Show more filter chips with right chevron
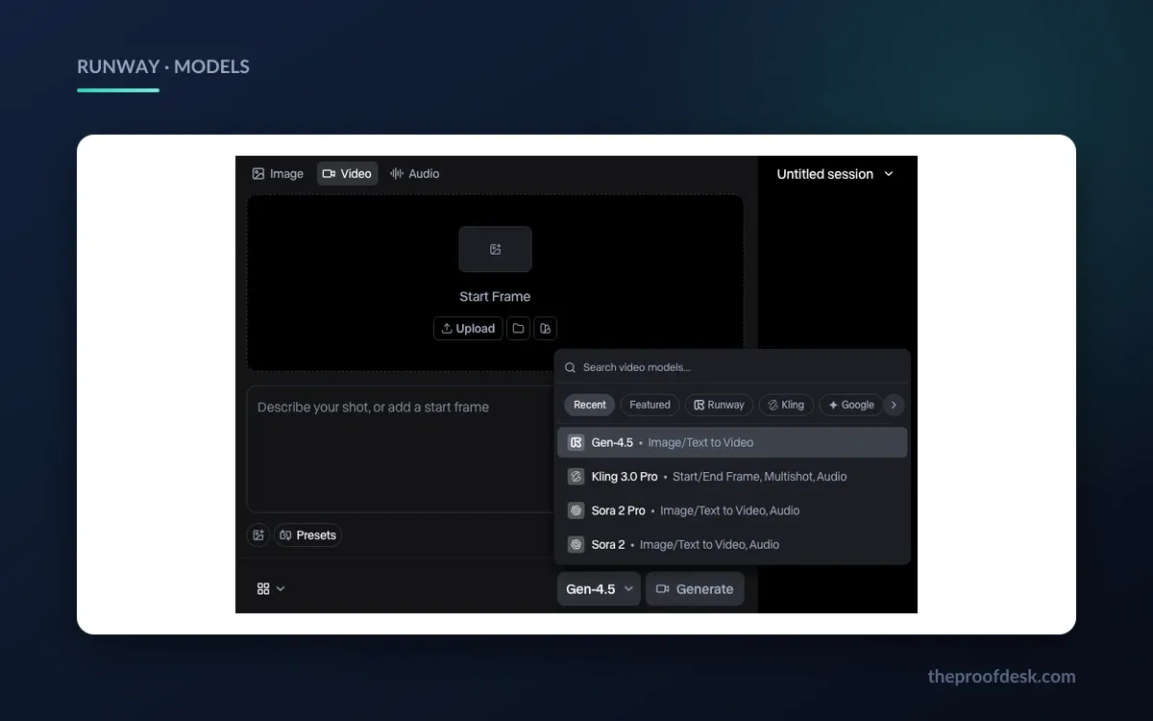 point(894,405)
